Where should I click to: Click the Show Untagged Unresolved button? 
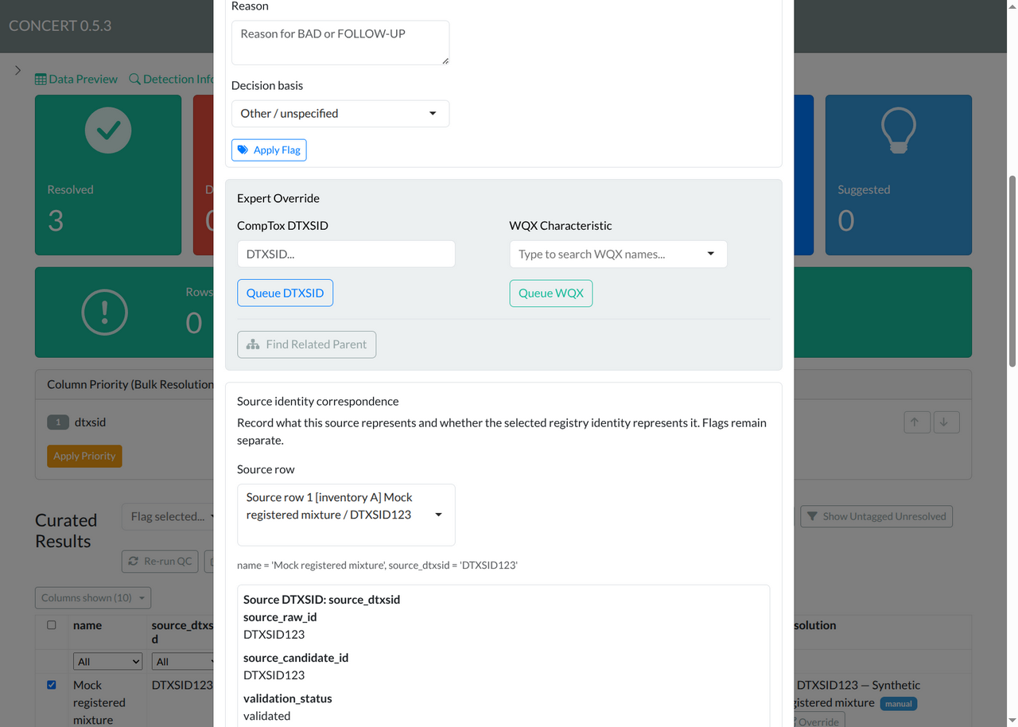point(876,516)
